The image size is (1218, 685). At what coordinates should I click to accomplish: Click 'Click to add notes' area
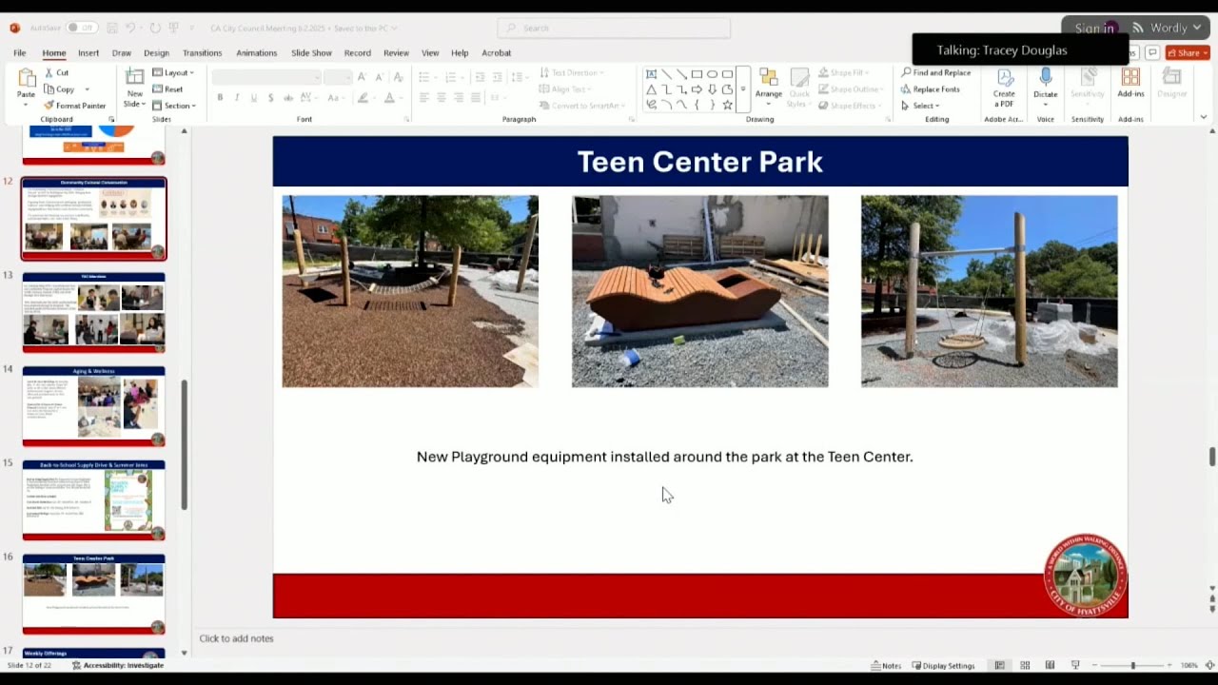click(236, 638)
